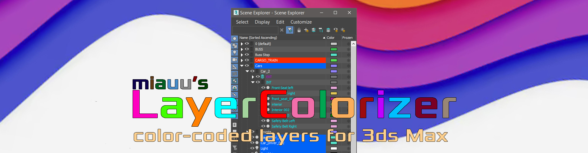Viewport: 588px width, 153px height.
Task: Collapse the Cars layer tree
Action: [242, 66]
